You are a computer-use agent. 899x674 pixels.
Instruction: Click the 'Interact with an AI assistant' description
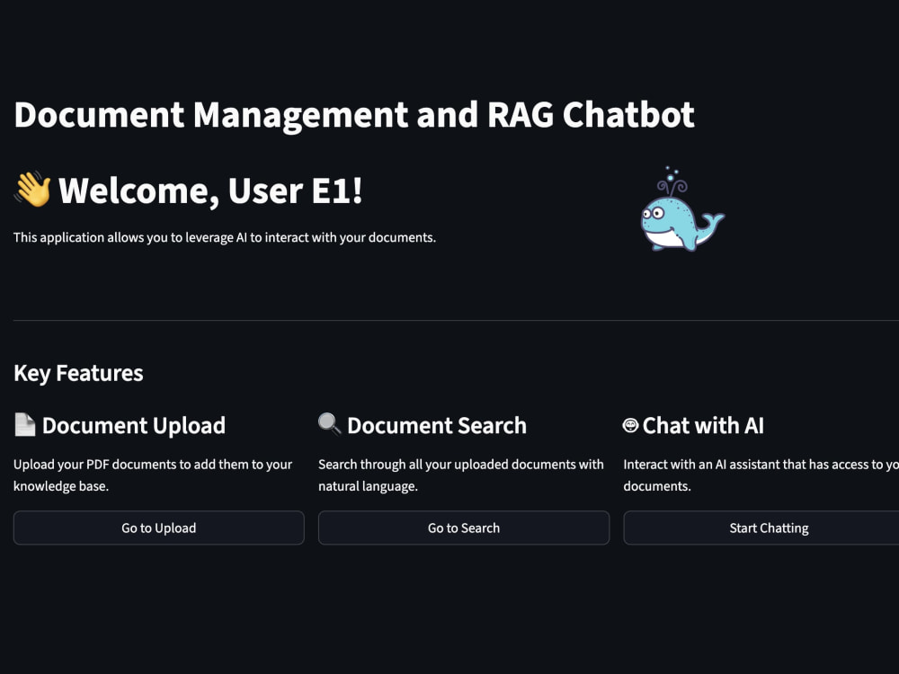pyautogui.click(x=761, y=475)
